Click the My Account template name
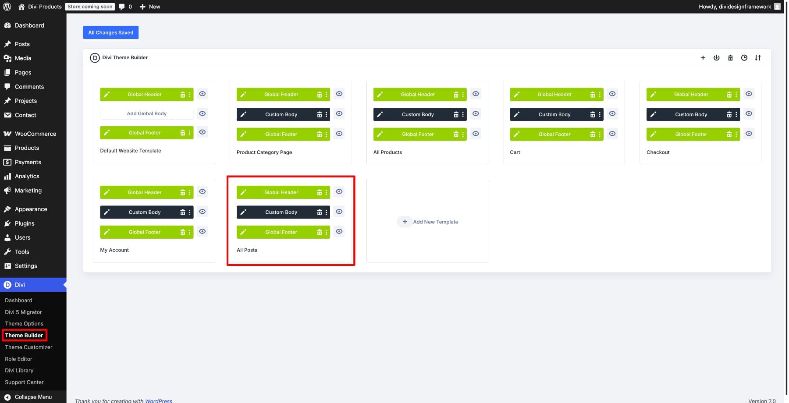Screen dimensions: 789x403 tap(114, 250)
